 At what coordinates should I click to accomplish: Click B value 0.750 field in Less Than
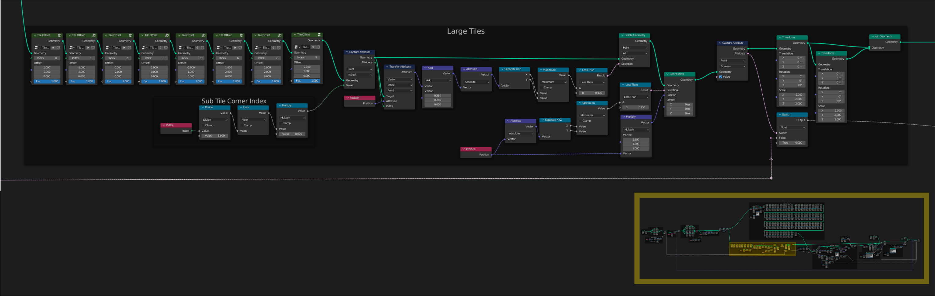tap(636, 108)
